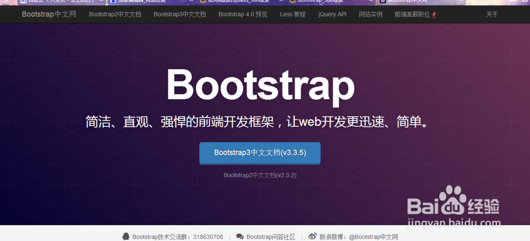
Task: Go to Bootstrap中文网 home brand link
Action: click(49, 14)
